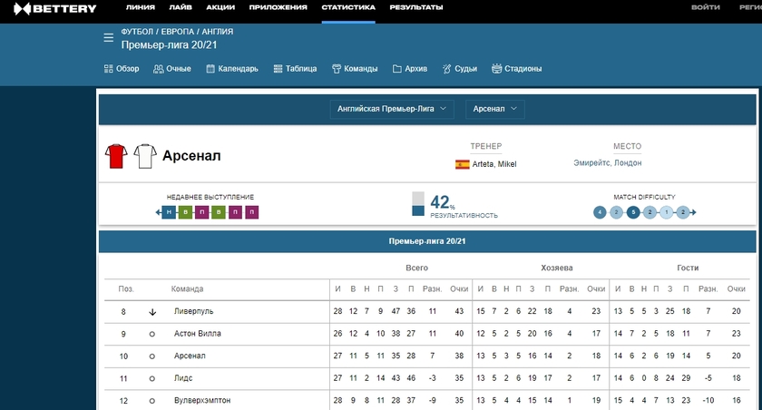Open the hamburger menu beside the breadcrumb
The width and height of the screenshot is (762, 410).
108,37
